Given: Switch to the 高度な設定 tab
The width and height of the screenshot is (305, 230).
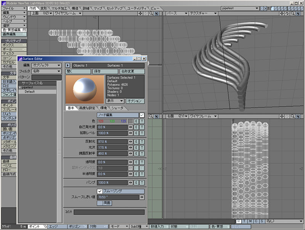Looking at the screenshot, I should point(87,108).
